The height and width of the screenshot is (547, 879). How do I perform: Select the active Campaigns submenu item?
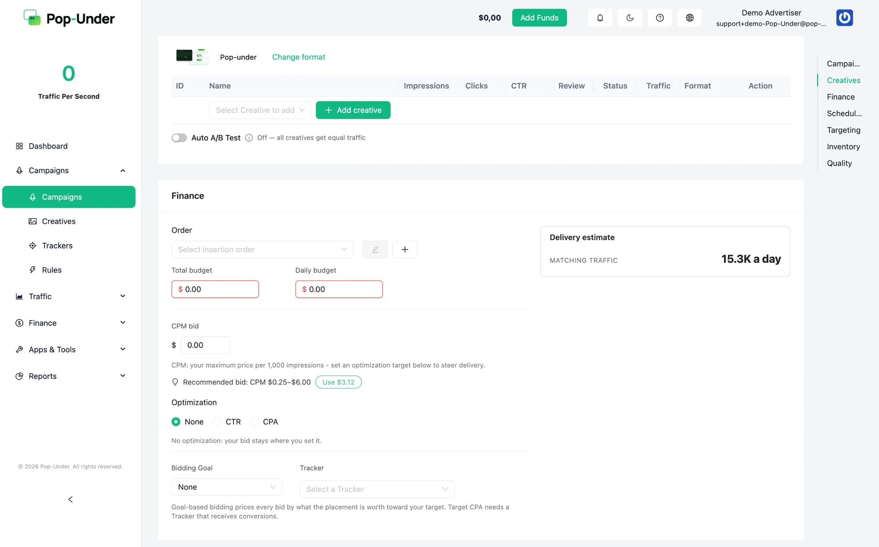tap(69, 197)
